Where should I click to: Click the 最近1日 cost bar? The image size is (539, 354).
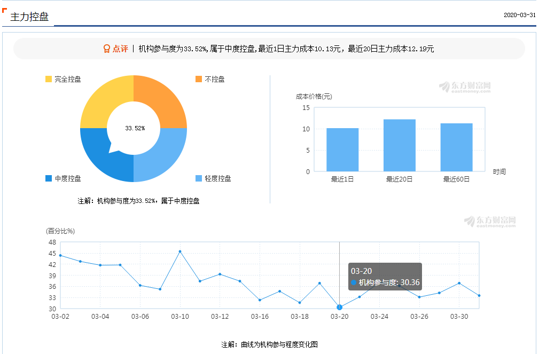coord(342,150)
